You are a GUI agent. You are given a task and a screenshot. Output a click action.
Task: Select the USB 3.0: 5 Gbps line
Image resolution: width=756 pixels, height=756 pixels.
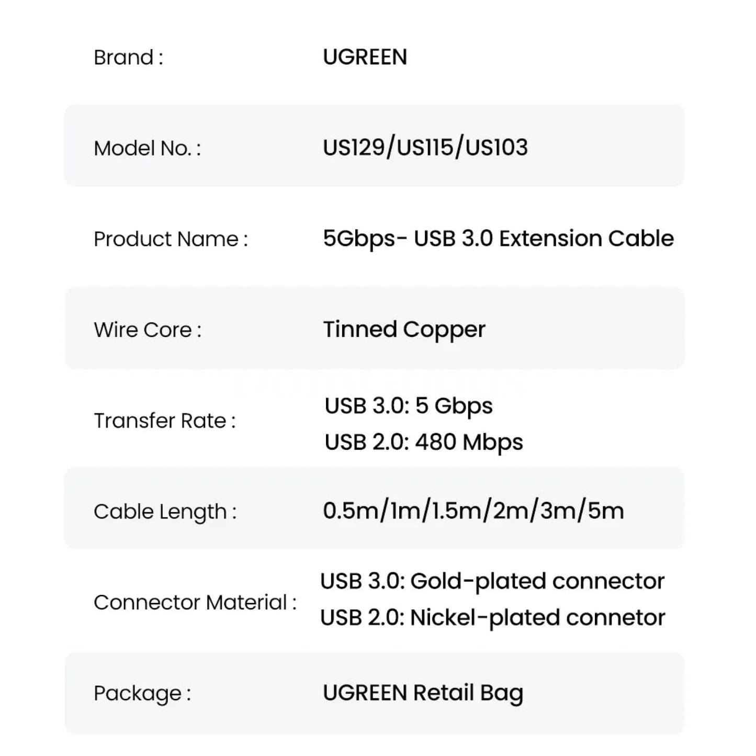click(x=408, y=406)
